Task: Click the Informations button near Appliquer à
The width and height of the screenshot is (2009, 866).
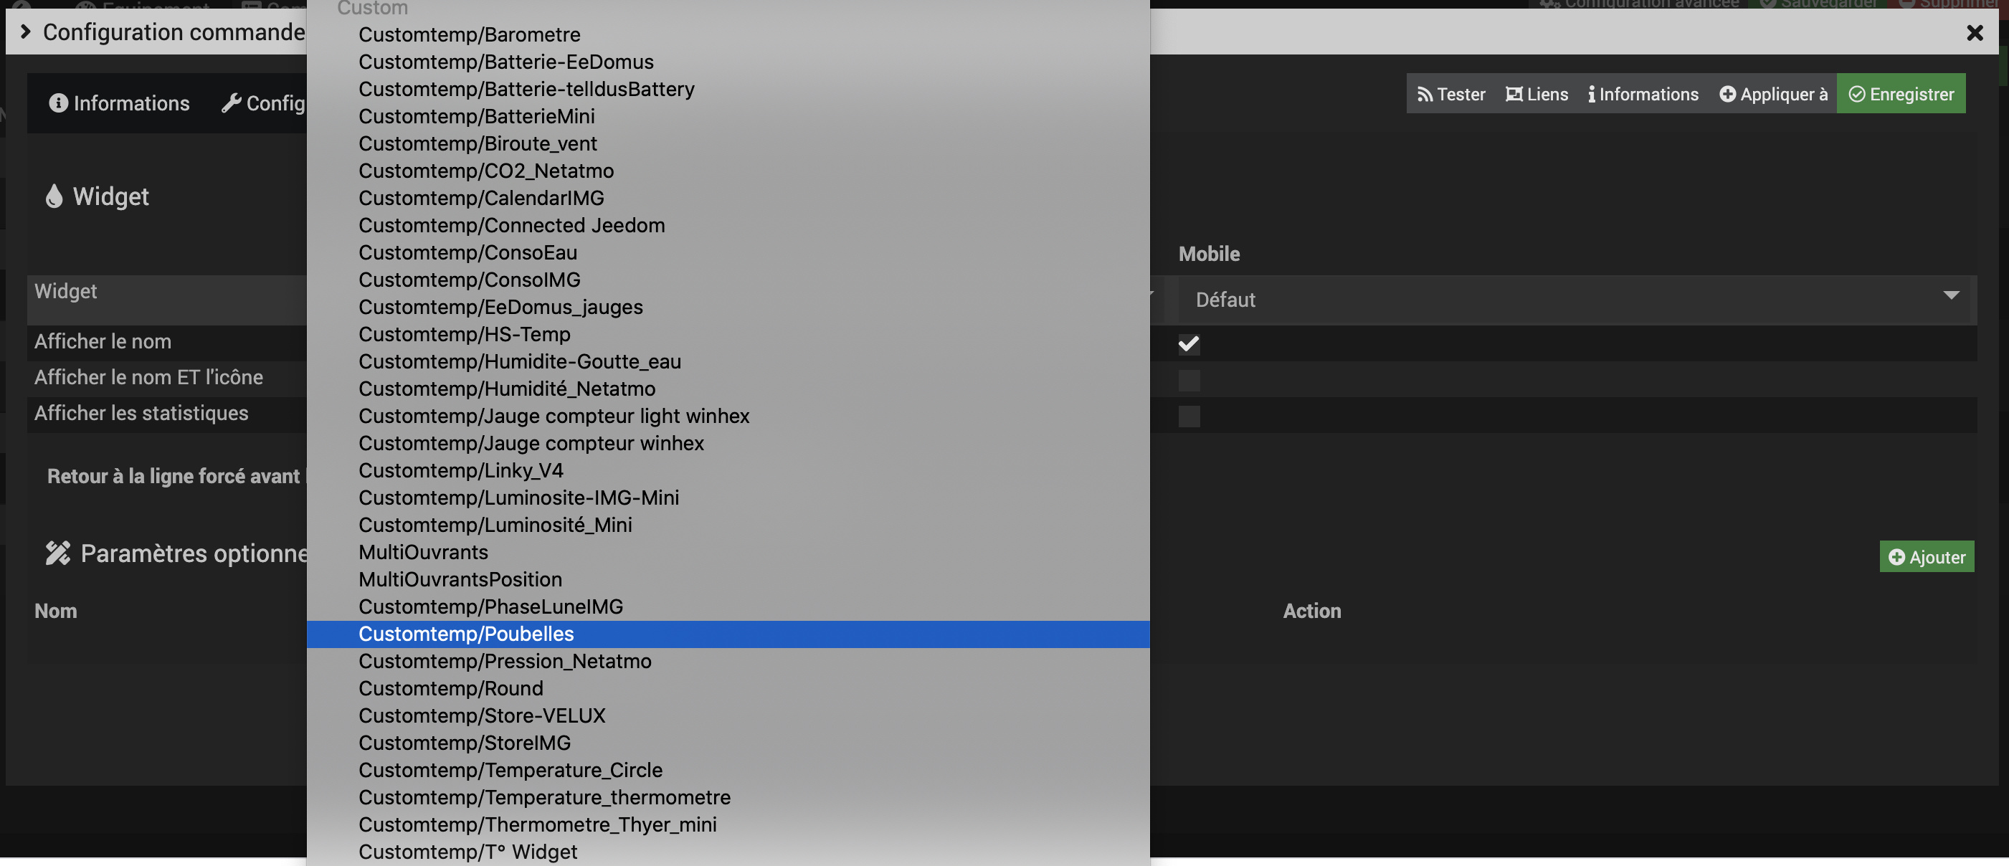Action: 1643,95
